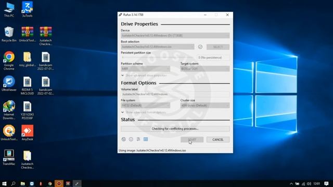Image resolution: width=333 pixels, height=187 pixels.
Task: Minimize the Rufus window
Action: click(205, 15)
